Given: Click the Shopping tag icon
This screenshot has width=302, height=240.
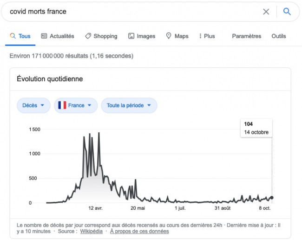Looking at the screenshot, I should [x=88, y=36].
